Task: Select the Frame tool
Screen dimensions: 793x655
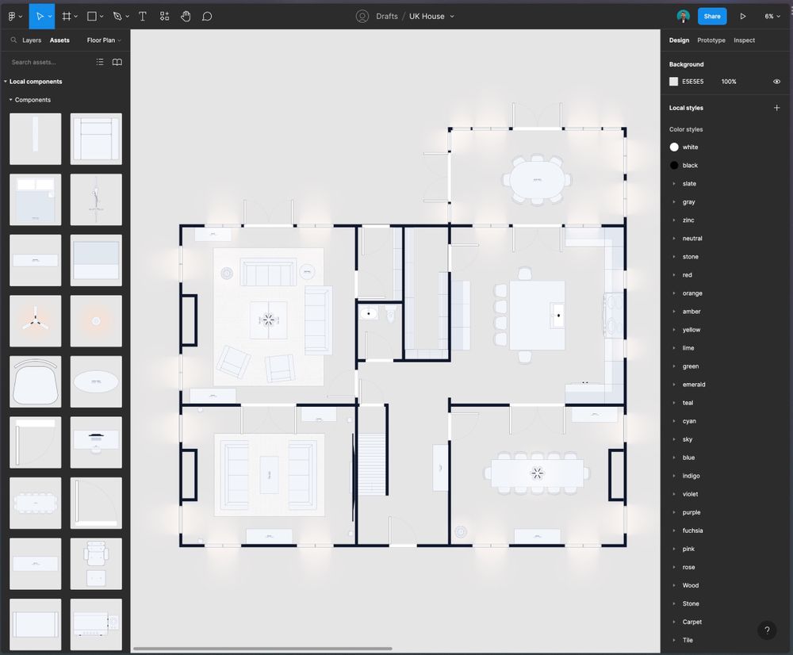Action: (67, 16)
